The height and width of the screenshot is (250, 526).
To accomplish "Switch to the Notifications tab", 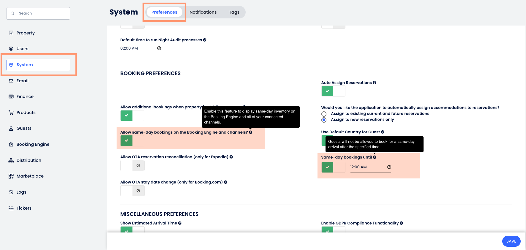I will point(203,12).
